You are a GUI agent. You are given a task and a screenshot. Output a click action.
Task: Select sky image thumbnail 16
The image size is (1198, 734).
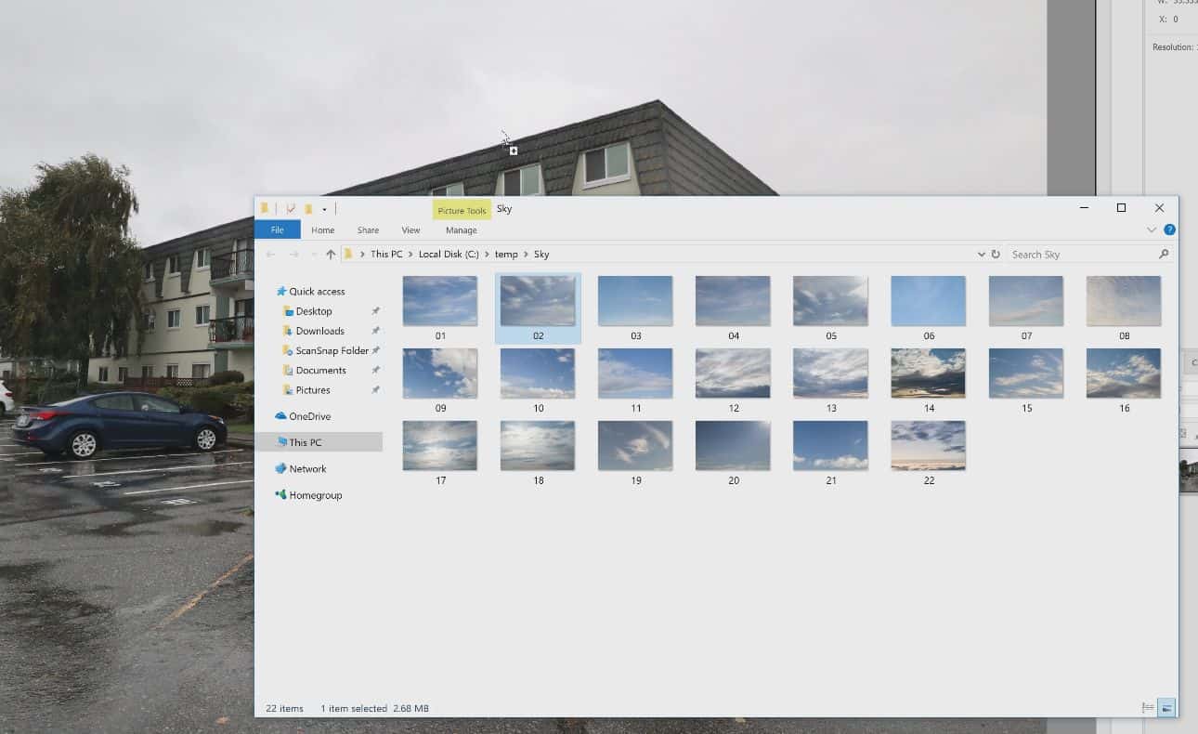[1124, 374]
